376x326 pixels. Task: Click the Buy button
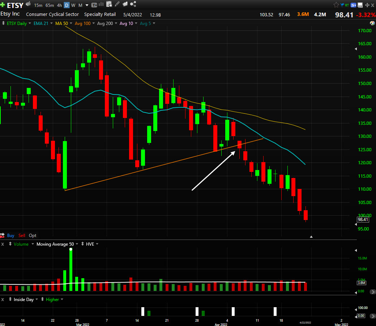(10, 236)
